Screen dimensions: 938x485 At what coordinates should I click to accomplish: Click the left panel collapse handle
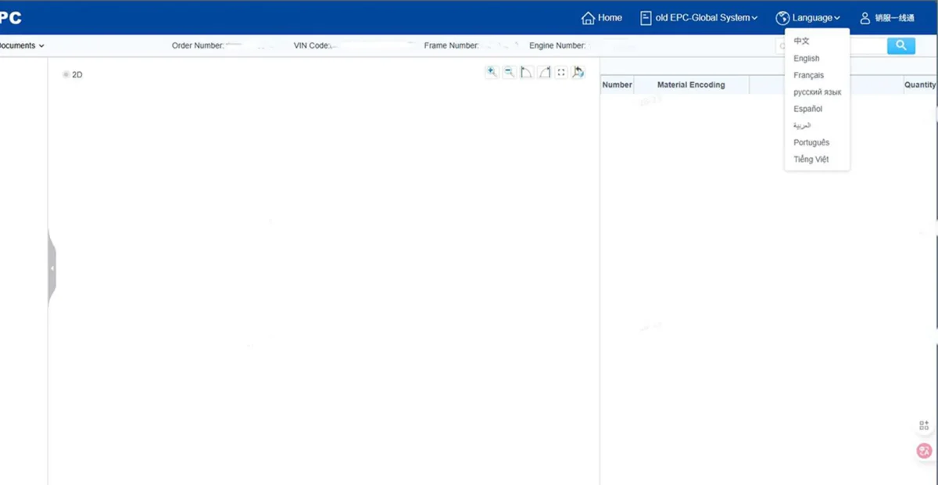(x=52, y=268)
